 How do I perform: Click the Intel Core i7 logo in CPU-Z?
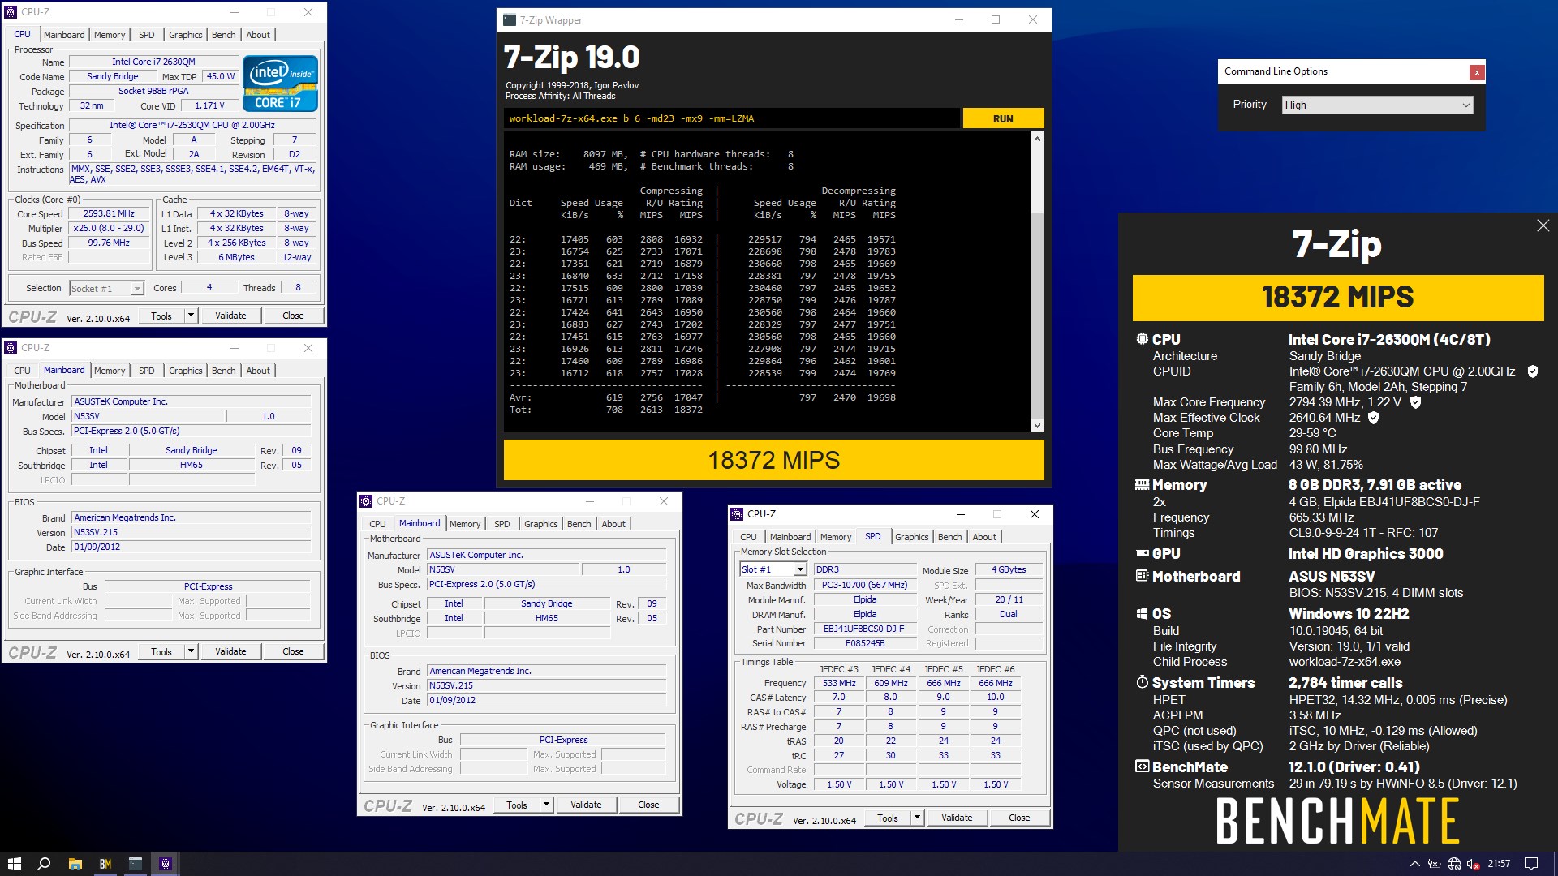click(280, 84)
